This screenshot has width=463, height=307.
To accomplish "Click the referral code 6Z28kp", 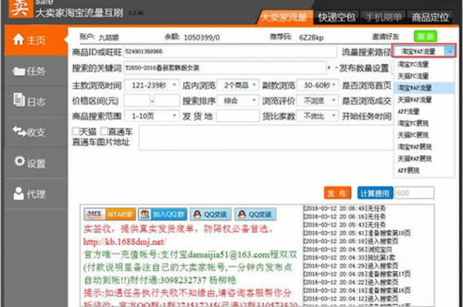I will (x=311, y=37).
